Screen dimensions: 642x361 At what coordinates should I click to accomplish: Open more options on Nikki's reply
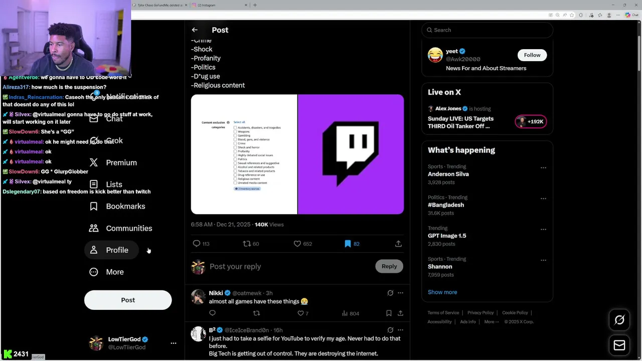(400, 293)
